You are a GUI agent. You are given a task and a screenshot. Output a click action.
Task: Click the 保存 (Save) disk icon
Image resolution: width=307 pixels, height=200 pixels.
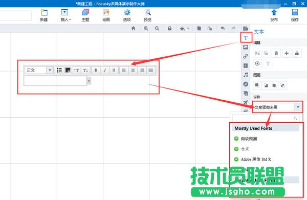pos(295,15)
